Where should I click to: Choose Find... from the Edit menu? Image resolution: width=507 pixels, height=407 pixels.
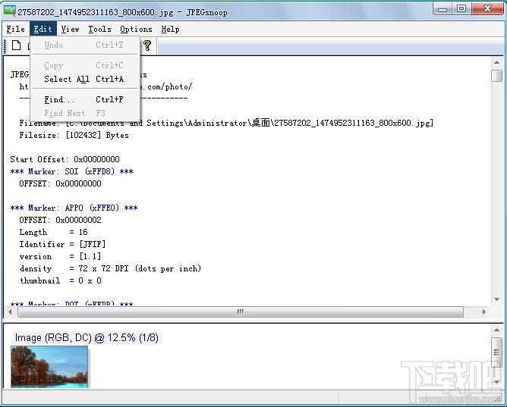point(85,99)
